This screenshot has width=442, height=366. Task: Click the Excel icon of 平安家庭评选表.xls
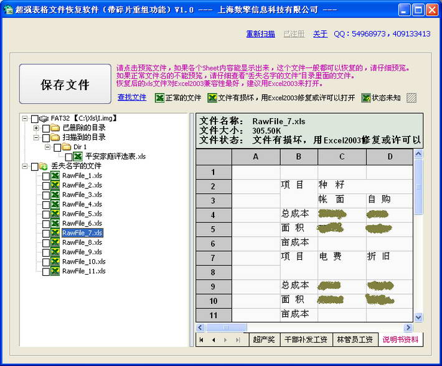pos(78,157)
